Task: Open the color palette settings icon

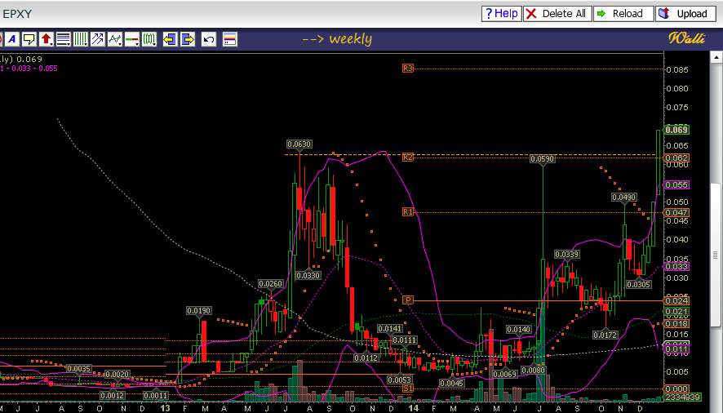Action: [x=229, y=39]
